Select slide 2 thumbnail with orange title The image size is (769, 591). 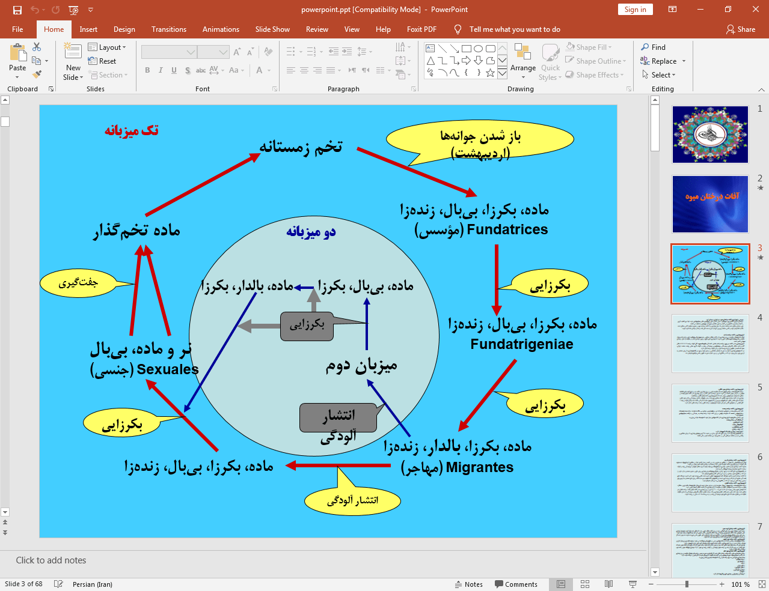click(710, 204)
